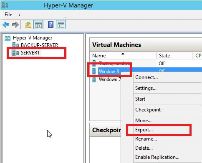This screenshot has height=163, width=202.
Task: Click the BACKUP-SERVER server icon
Action: click(x=15, y=45)
